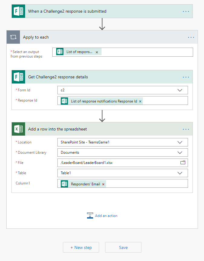Image resolution: width=204 pixels, height=261 pixels.
Task: Click the Forms icon on Get Challenge2 response details
Action: pyautogui.click(x=18, y=77)
